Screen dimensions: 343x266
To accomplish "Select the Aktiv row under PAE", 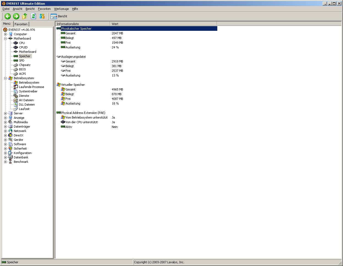I will (x=69, y=127).
